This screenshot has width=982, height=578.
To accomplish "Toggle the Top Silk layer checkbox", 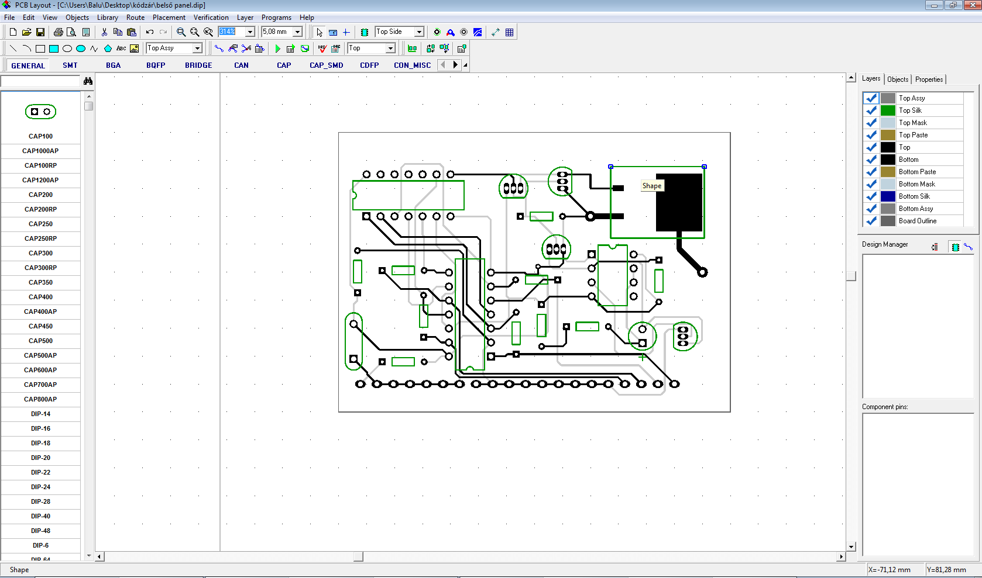I will pos(871,110).
